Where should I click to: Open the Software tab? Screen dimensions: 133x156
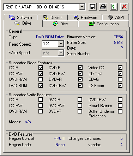coord(20,17)
